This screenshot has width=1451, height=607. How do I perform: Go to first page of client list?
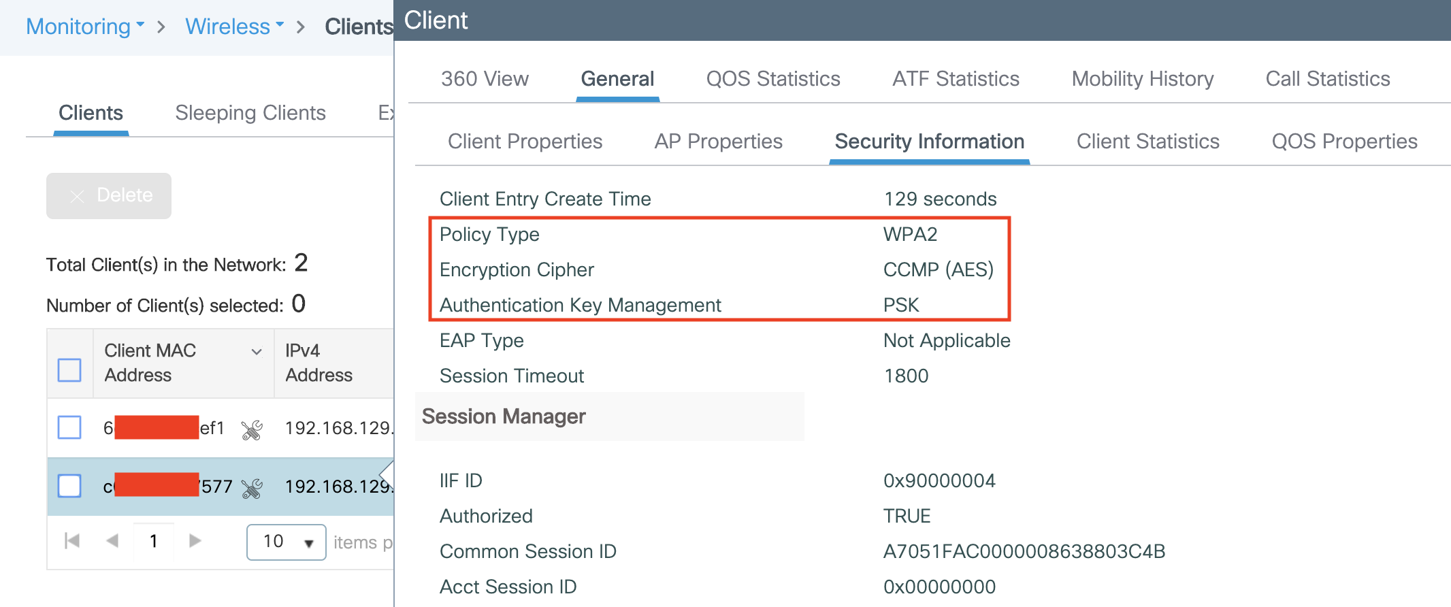[72, 541]
